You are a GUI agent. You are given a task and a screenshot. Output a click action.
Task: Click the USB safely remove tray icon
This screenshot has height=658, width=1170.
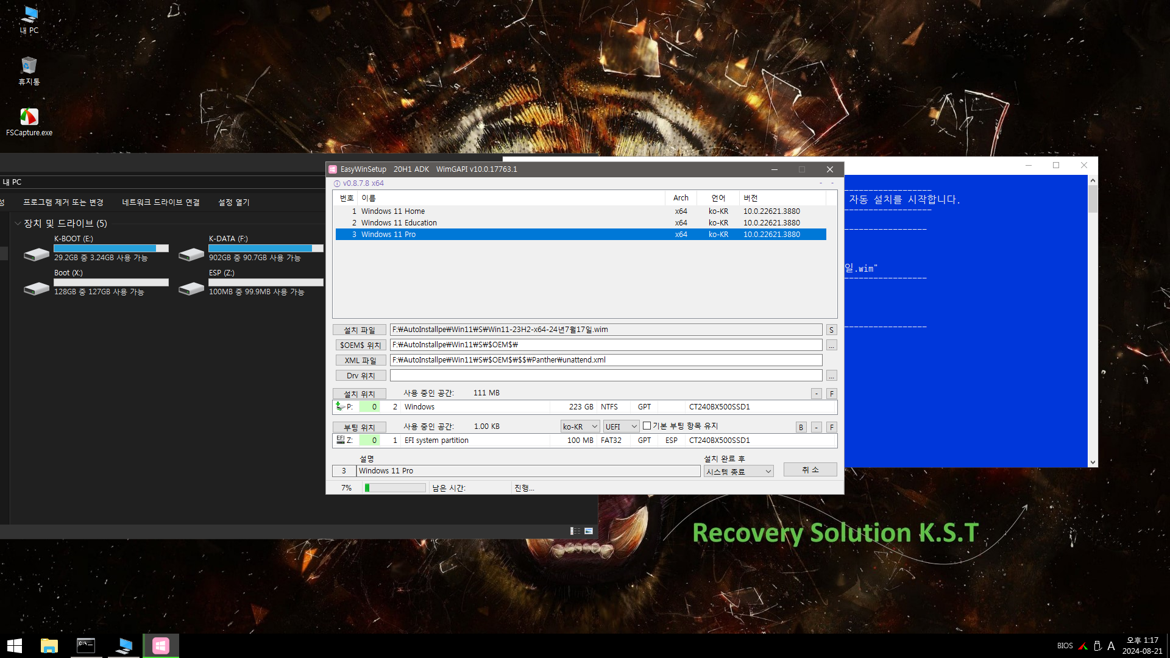tap(1097, 646)
